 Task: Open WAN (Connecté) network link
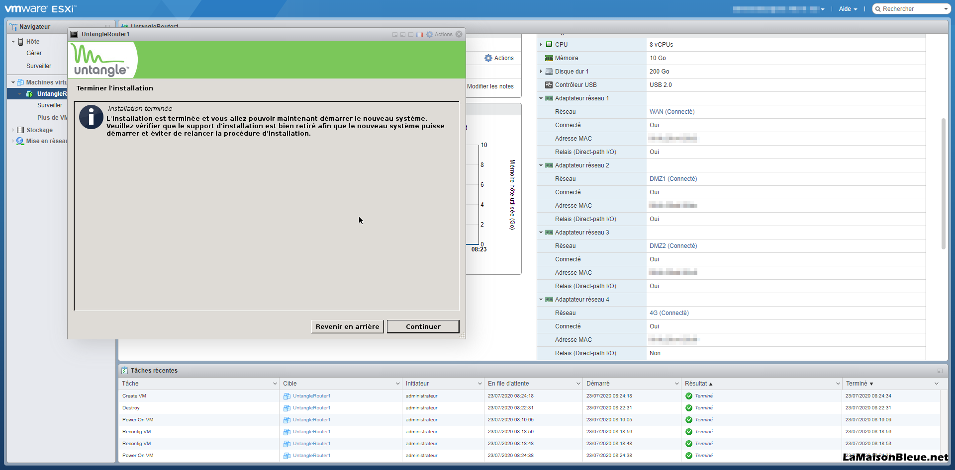(672, 112)
